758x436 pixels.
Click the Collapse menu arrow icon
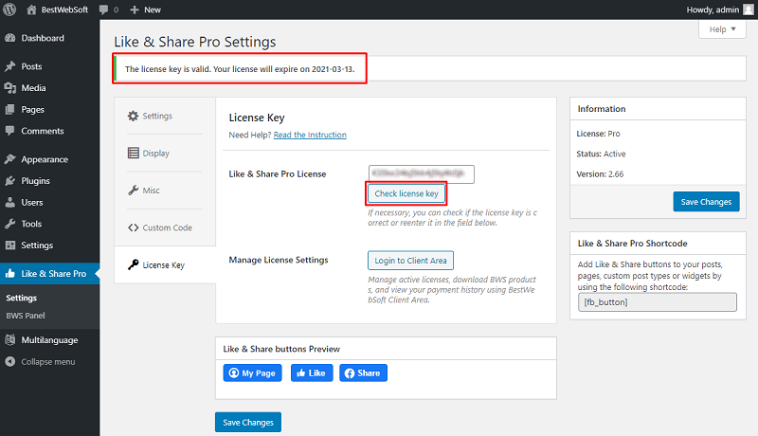coord(10,361)
